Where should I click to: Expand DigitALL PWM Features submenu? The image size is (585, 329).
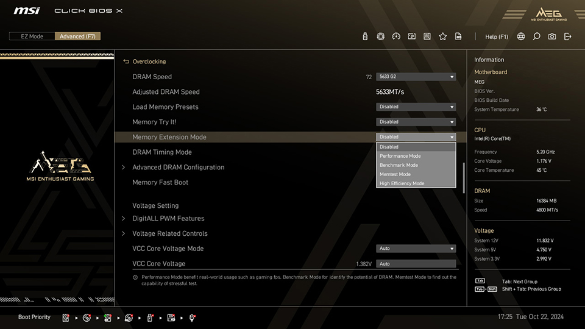(x=168, y=218)
